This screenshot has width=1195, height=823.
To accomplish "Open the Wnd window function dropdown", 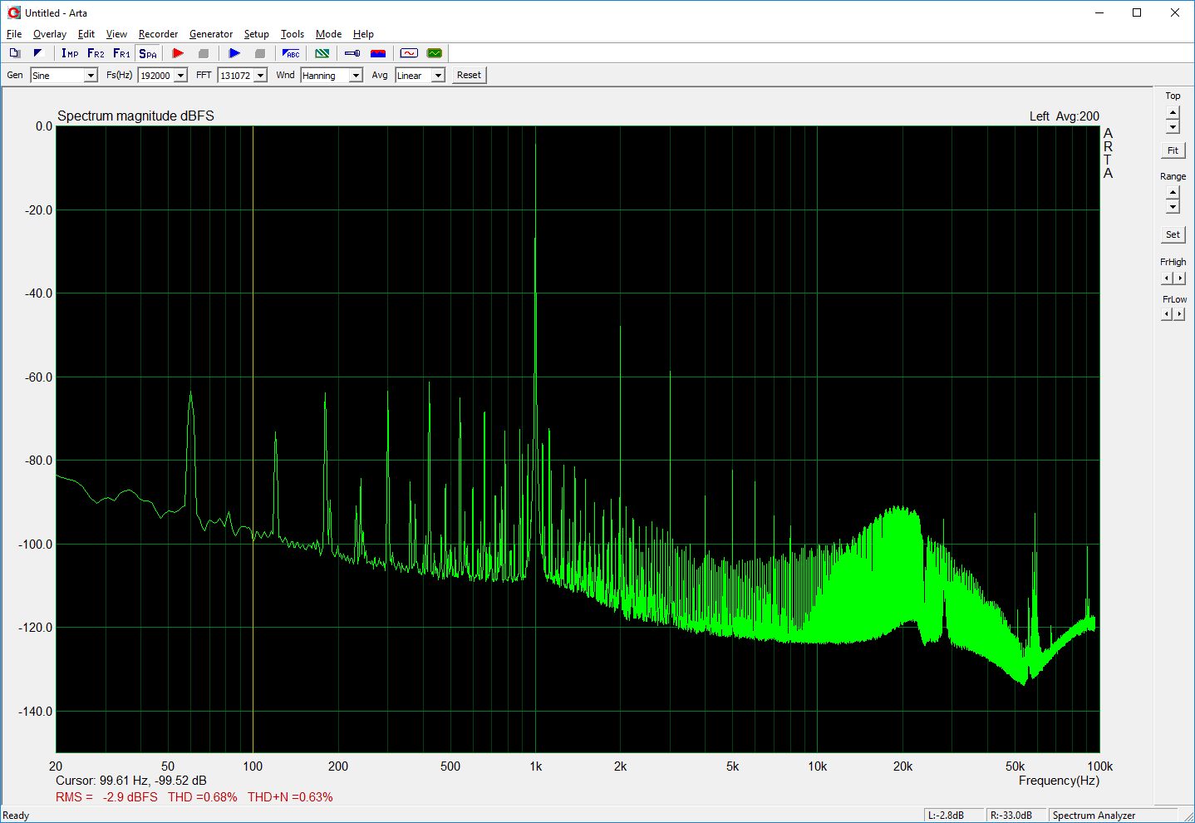I will tap(356, 76).
